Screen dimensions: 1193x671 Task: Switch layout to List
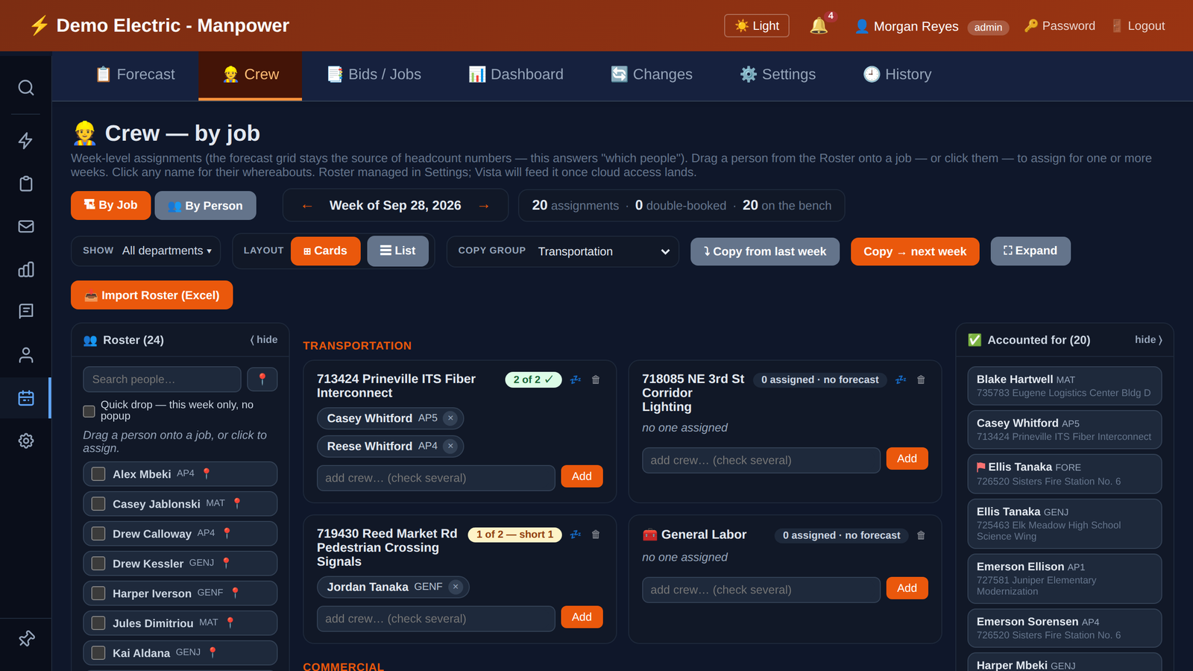click(x=397, y=251)
